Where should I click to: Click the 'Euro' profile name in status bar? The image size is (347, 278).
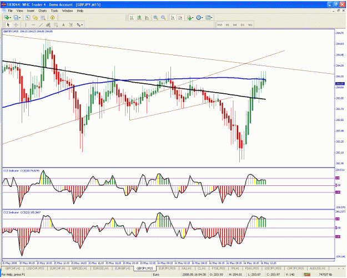coord(157,275)
